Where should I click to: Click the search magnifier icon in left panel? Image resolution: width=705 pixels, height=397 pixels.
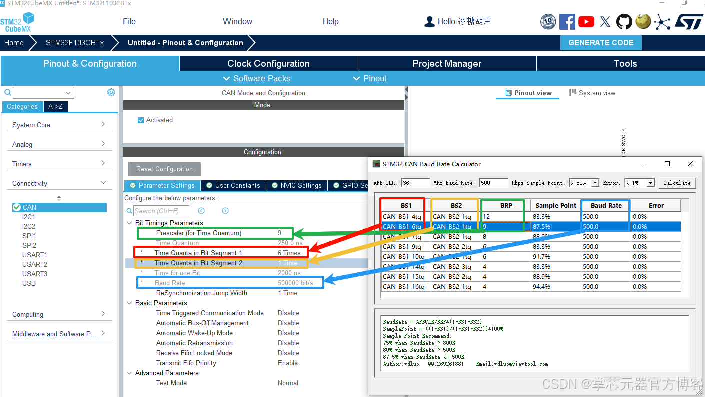[8, 92]
